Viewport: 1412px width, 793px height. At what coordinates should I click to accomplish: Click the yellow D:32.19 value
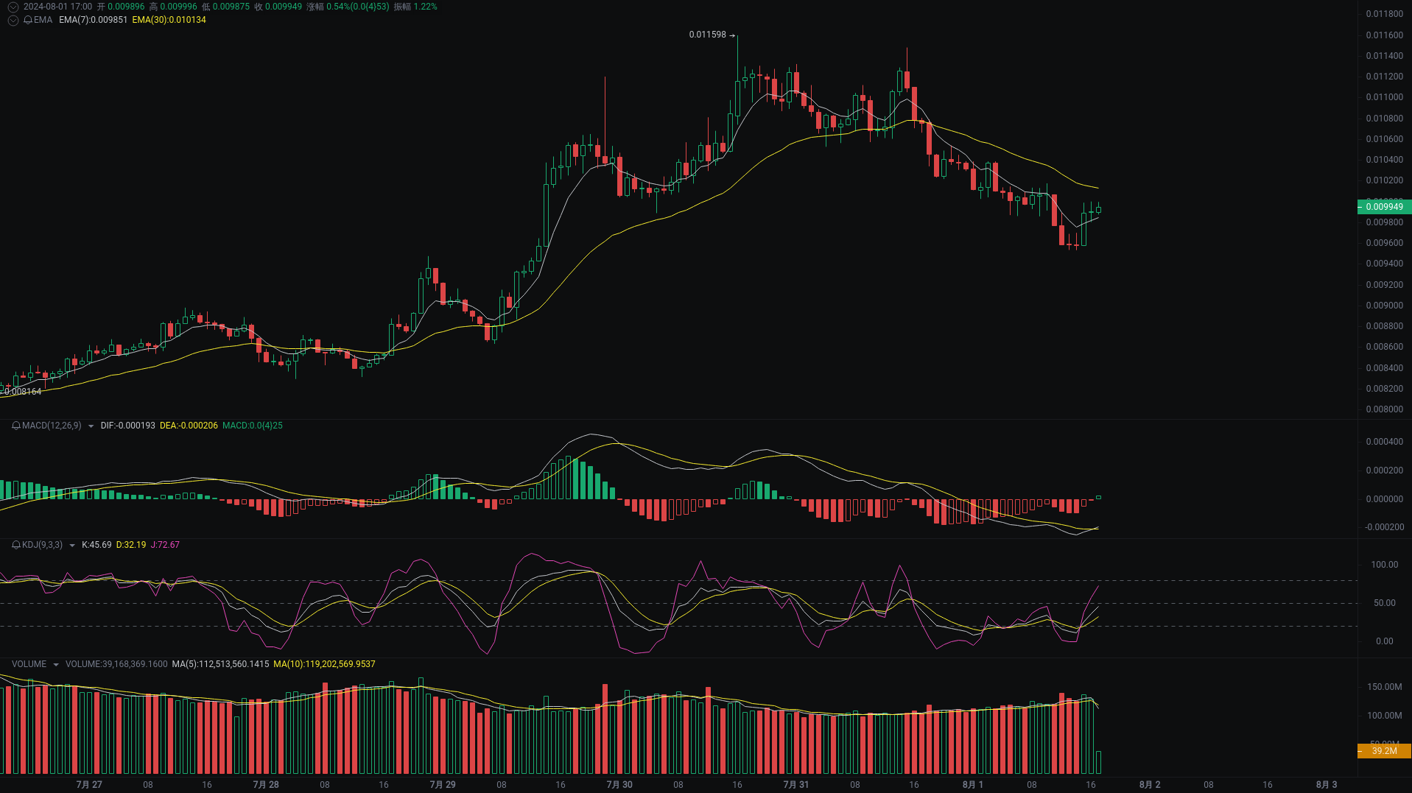(131, 545)
